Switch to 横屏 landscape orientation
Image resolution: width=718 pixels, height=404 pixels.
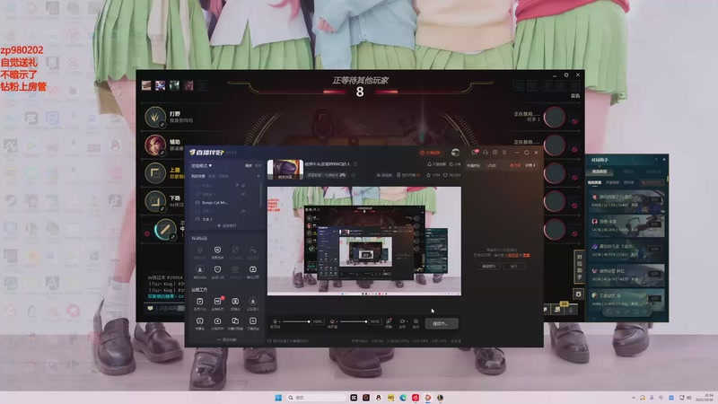[x=249, y=165]
